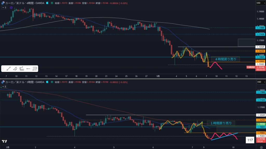This screenshot has height=149, width=266.
Task: Toggle the green market status dot in upper chart
Action: coord(52,3)
